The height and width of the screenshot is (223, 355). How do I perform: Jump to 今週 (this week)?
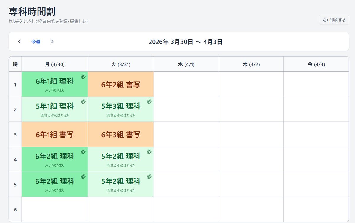36,42
